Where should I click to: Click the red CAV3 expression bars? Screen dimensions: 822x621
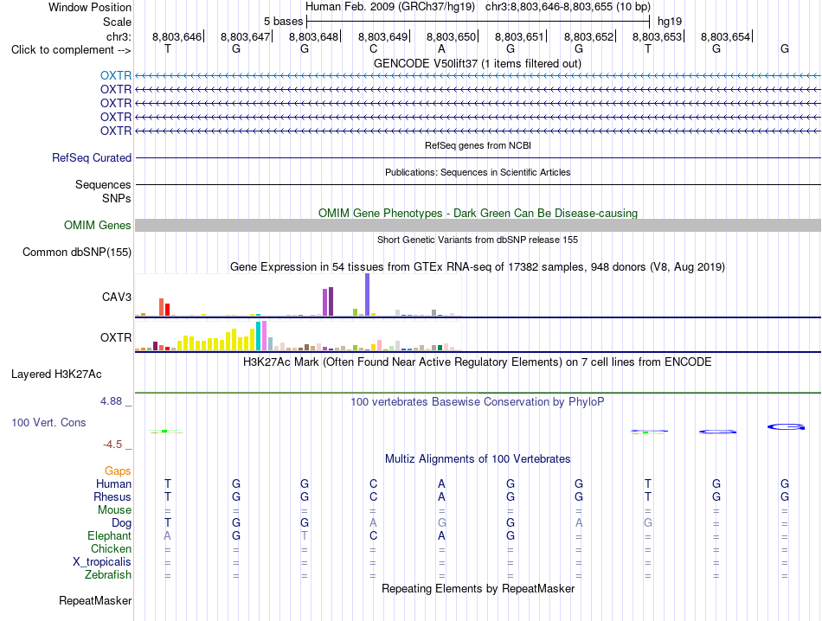[164, 307]
